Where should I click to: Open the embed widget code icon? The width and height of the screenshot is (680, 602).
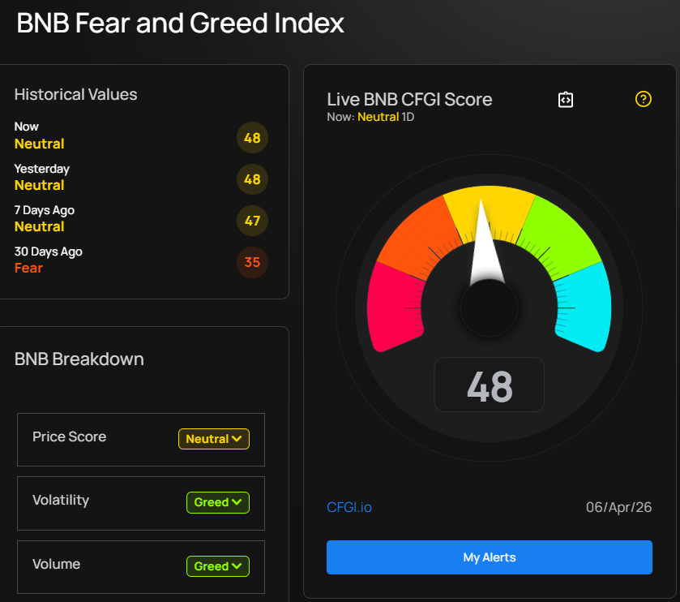click(x=566, y=100)
